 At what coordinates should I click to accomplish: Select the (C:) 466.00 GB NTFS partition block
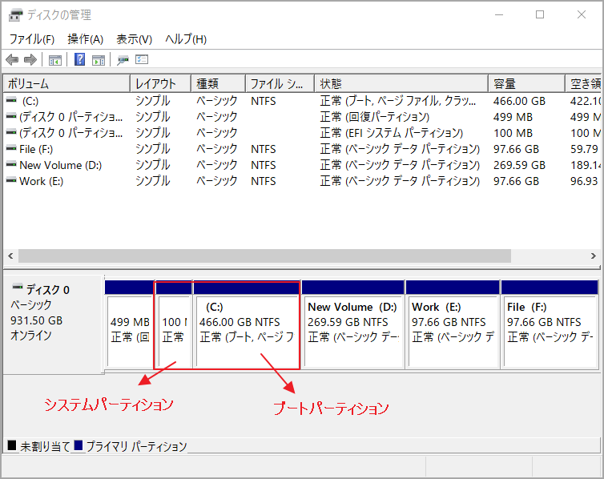(247, 324)
